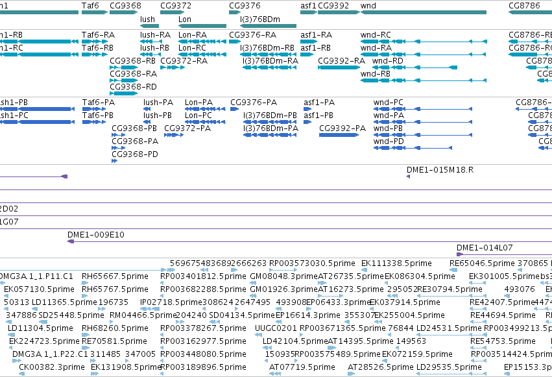Image resolution: width=552 pixels, height=377 pixels.
Task: Click the l(3)76BDm gene label
Action: (x=260, y=19)
